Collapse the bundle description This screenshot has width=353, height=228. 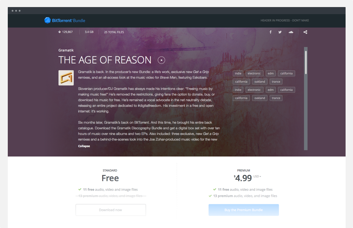[84, 146]
